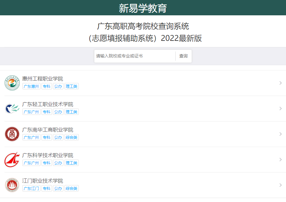286x202 pixels.
Task: Select the 公办 tag under 广东轻工职业技术学院
Action: tap(58, 112)
